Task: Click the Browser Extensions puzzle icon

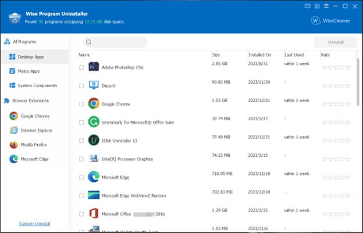Action: pos(7,101)
